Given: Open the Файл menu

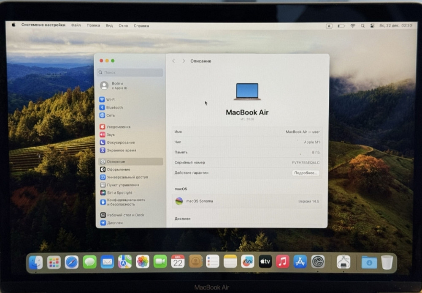Looking at the screenshot, I should tap(76, 26).
